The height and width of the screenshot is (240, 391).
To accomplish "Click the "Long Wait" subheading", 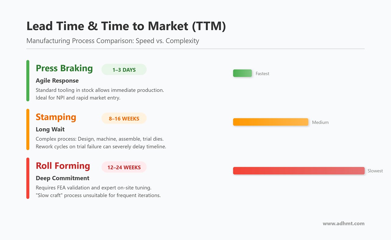I will point(50,129).
